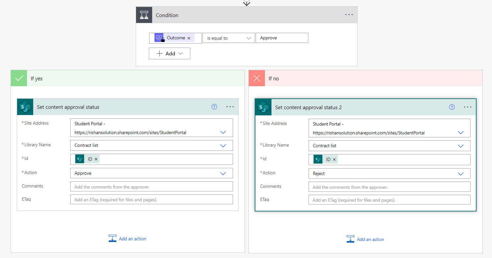Open ellipsis menu for Set content approval status
492x258 pixels.
tap(230, 107)
